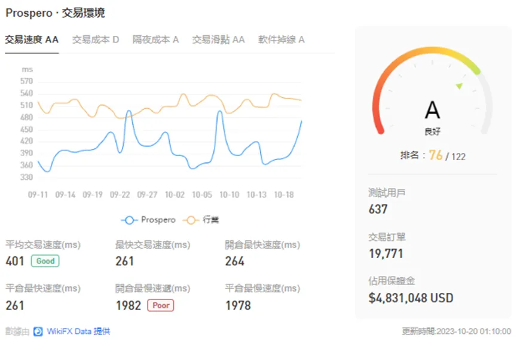Viewport: 517px width, 340px height.
Task: Click the 09-11 date on chart axis
Action: coord(38,195)
